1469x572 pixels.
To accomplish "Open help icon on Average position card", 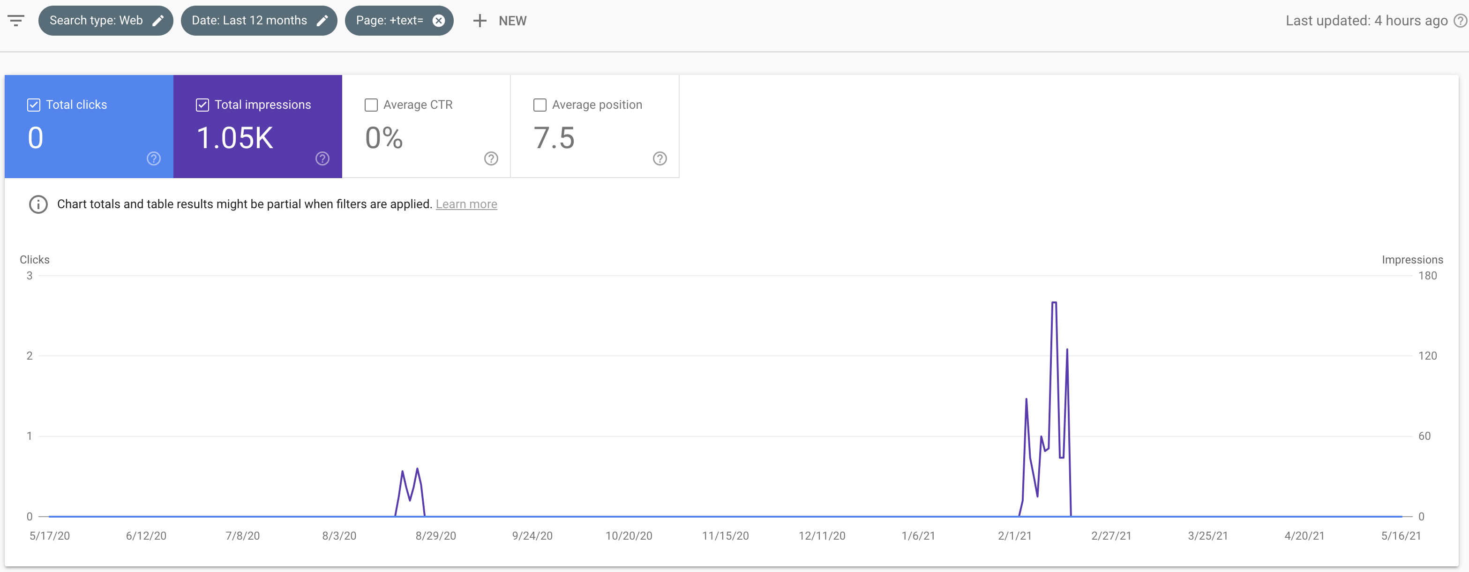I will click(660, 158).
